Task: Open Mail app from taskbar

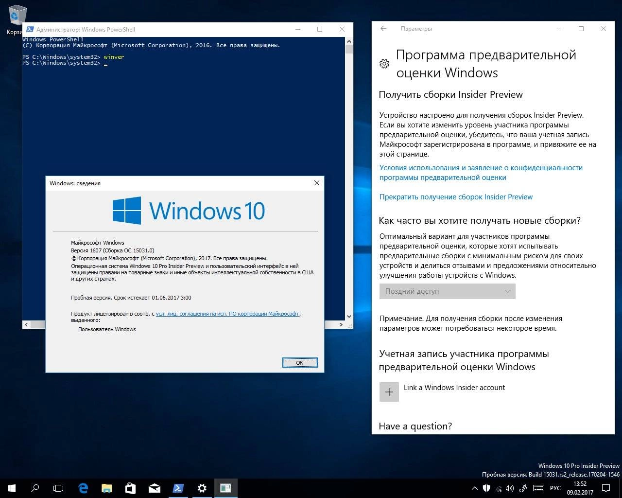Action: pyautogui.click(x=155, y=488)
